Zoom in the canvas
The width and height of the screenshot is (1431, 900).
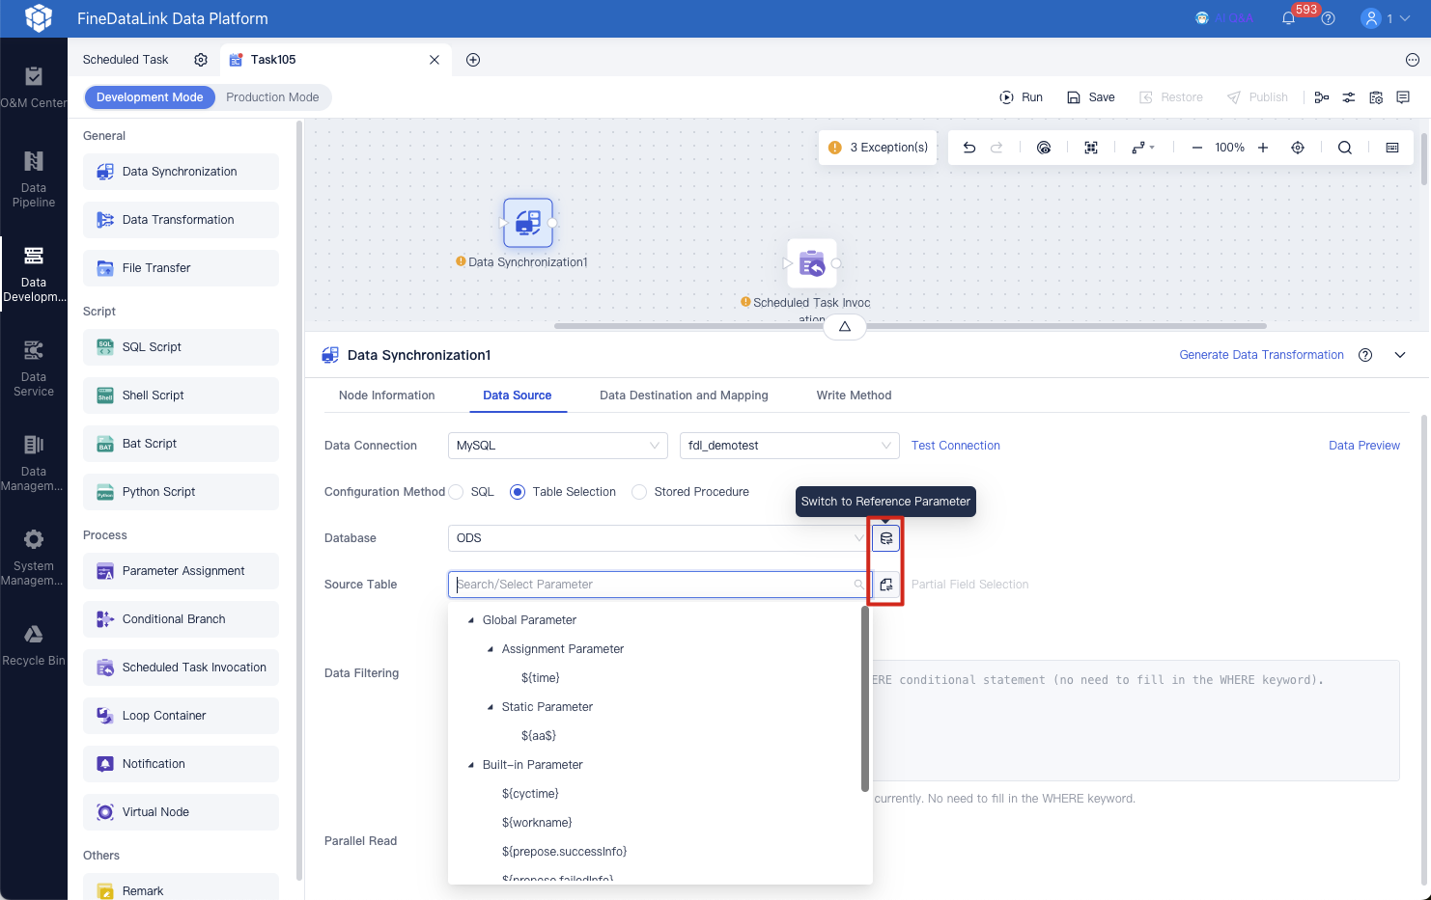(x=1263, y=148)
